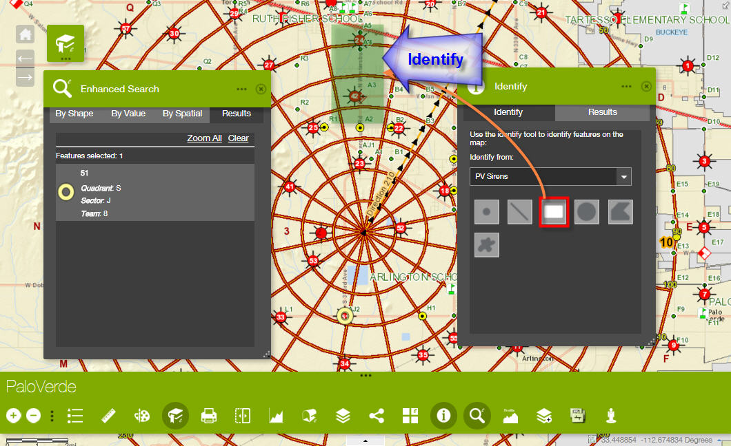Image resolution: width=731 pixels, height=446 pixels.
Task: Click the PaloVerde title text
Action: tap(41, 387)
